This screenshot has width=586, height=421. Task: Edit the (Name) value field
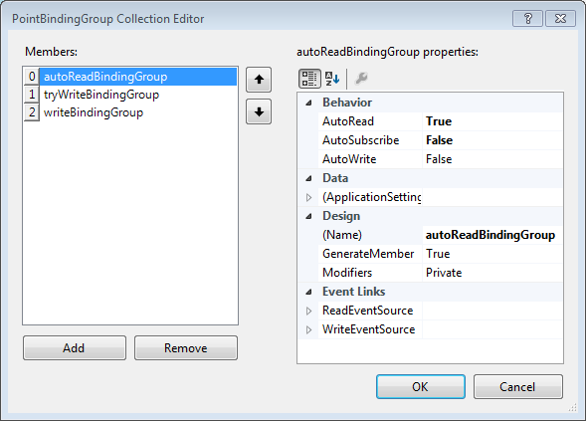point(492,235)
